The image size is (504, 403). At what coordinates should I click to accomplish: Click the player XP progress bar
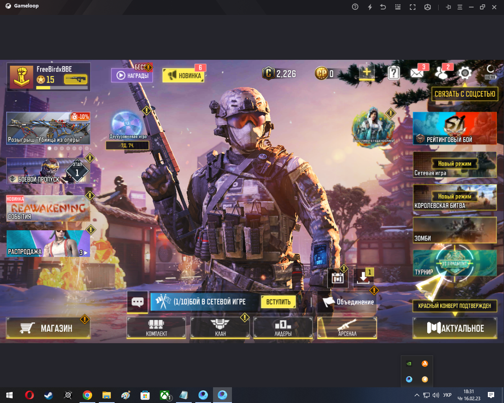coord(62,88)
